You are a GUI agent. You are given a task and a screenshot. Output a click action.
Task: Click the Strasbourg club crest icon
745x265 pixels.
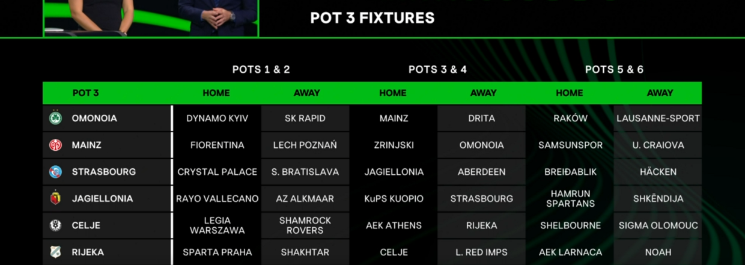pyautogui.click(x=55, y=172)
